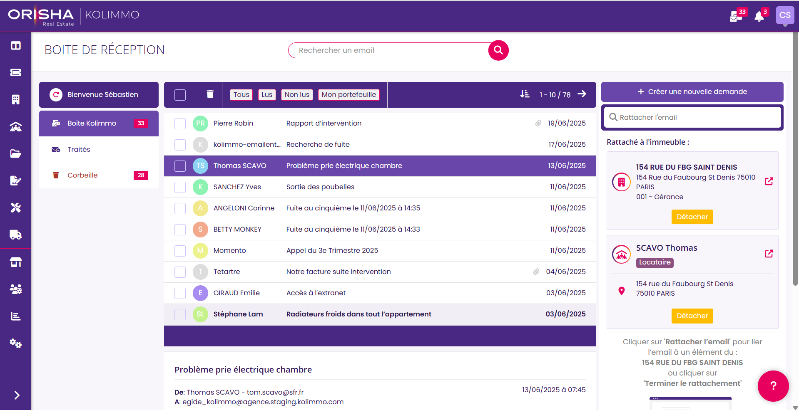The image size is (799, 410).
Task: Filter emails by Lus
Action: tap(267, 95)
